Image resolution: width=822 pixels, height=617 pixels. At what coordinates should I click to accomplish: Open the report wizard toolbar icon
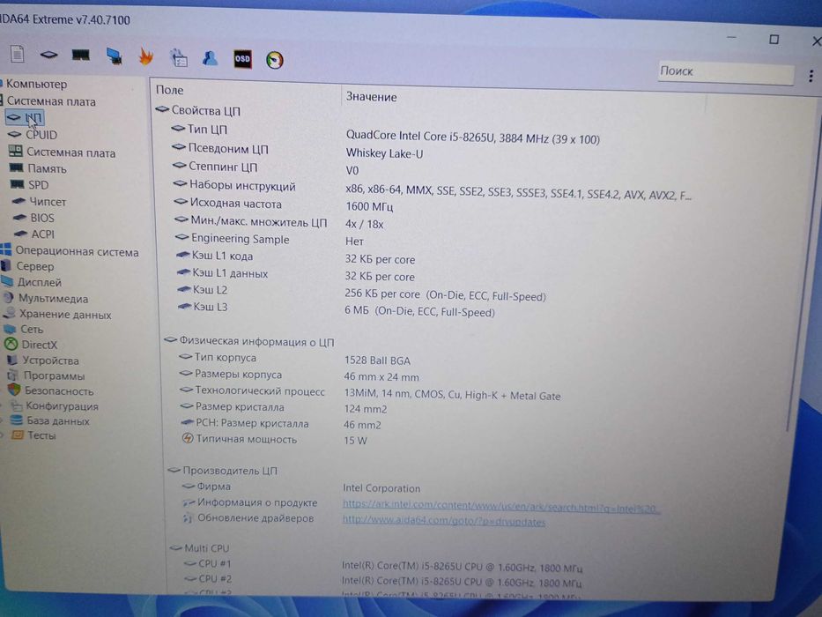pos(179,57)
